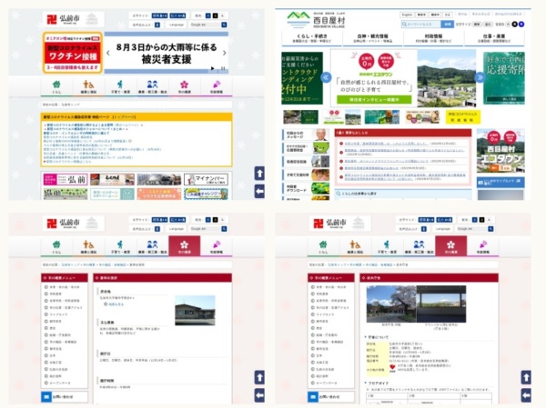The image size is (546, 409).
Task: Select black background swatch on Nishimeya site
Action: pos(515,24)
